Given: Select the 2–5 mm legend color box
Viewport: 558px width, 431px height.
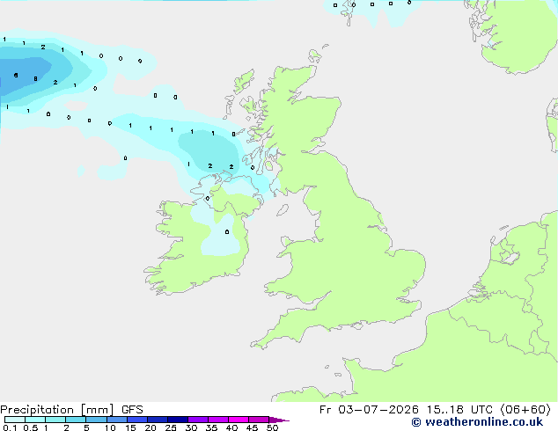Looking at the screenshot, I should point(76,420).
